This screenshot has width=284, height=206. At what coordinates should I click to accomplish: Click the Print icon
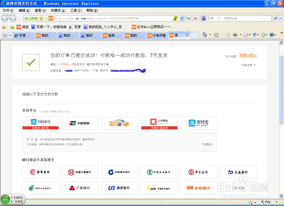point(235,35)
